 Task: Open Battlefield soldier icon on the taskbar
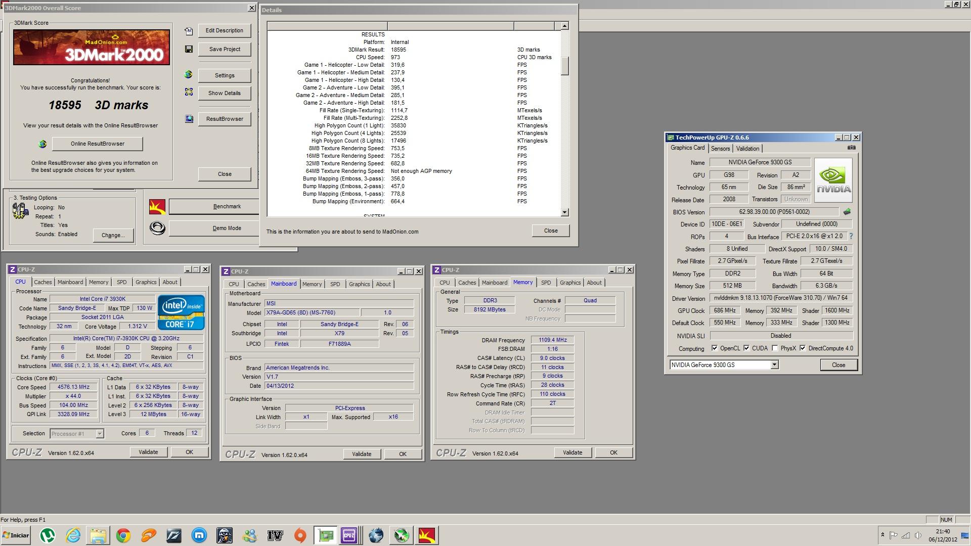(x=225, y=535)
